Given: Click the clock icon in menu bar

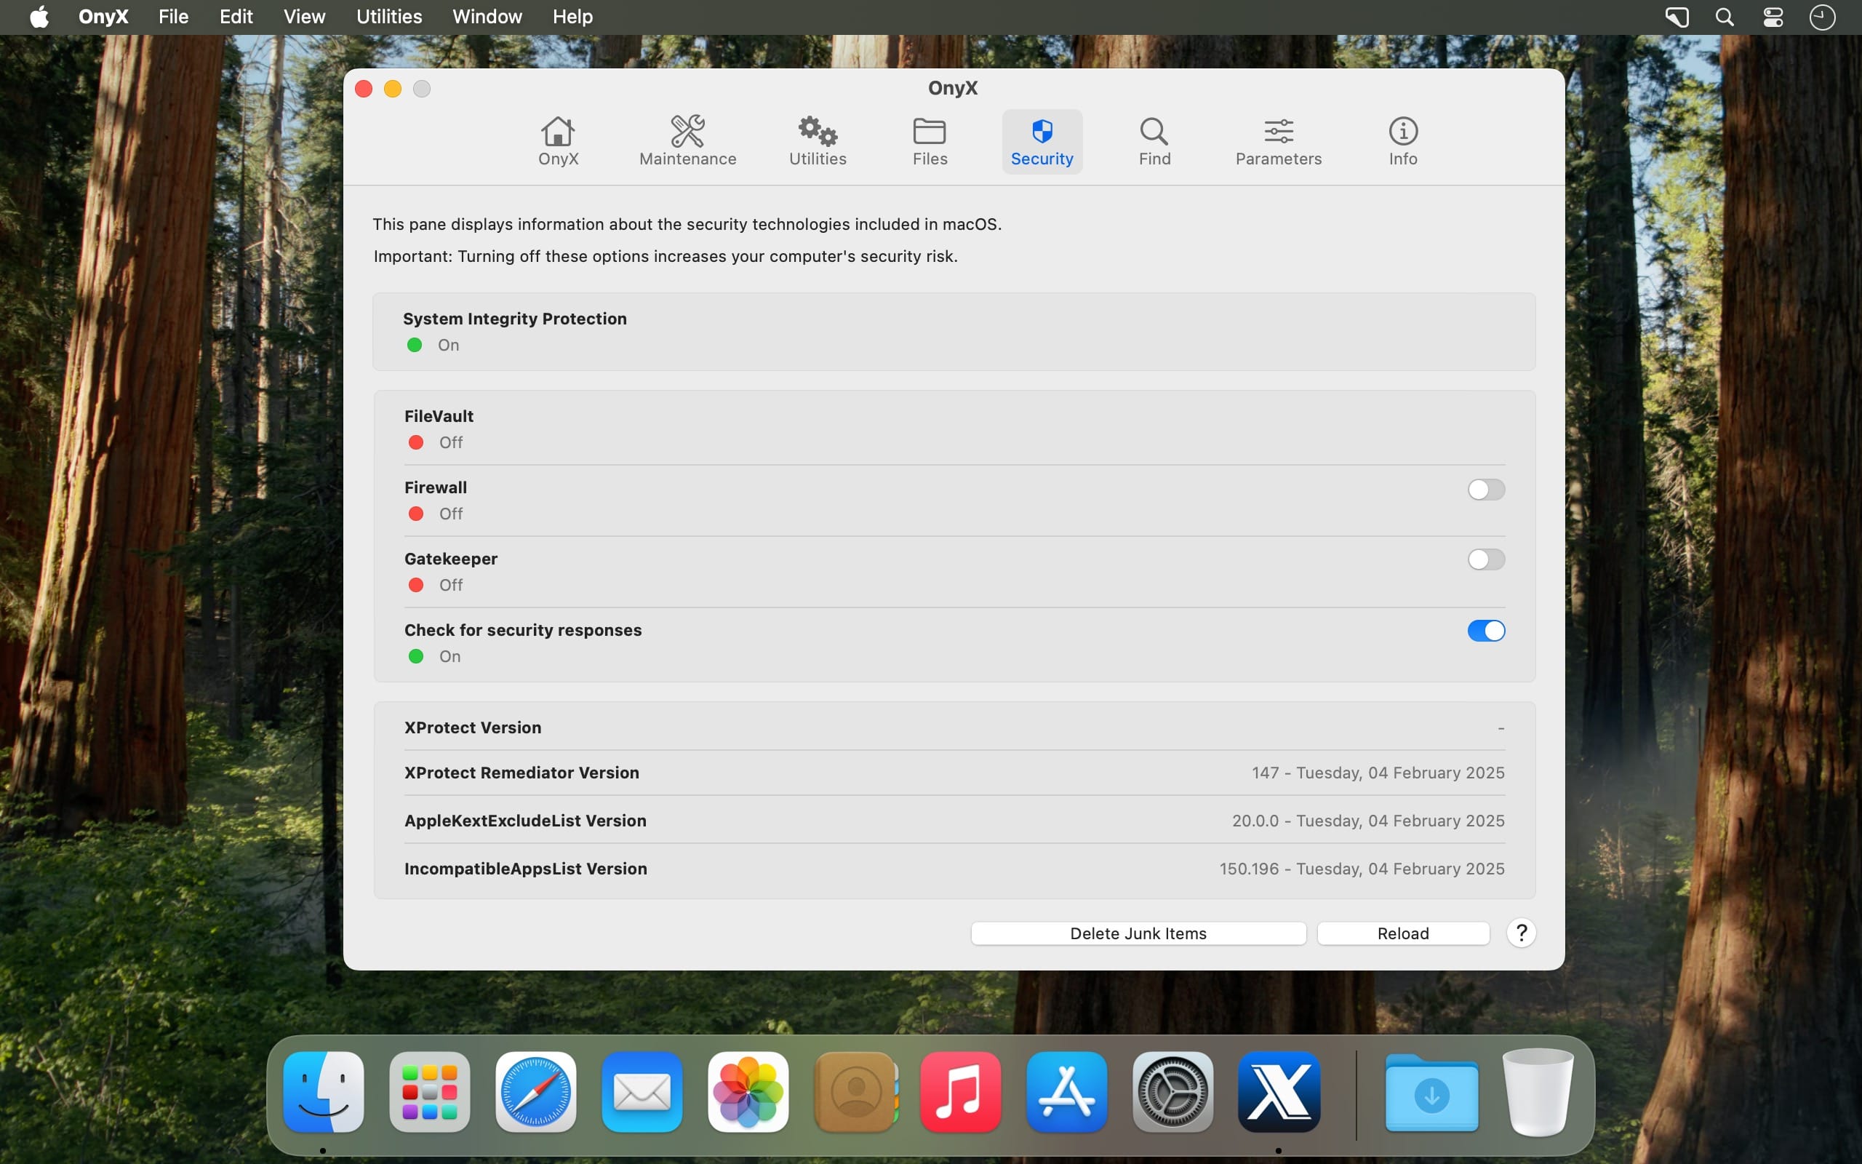Looking at the screenshot, I should 1821,17.
